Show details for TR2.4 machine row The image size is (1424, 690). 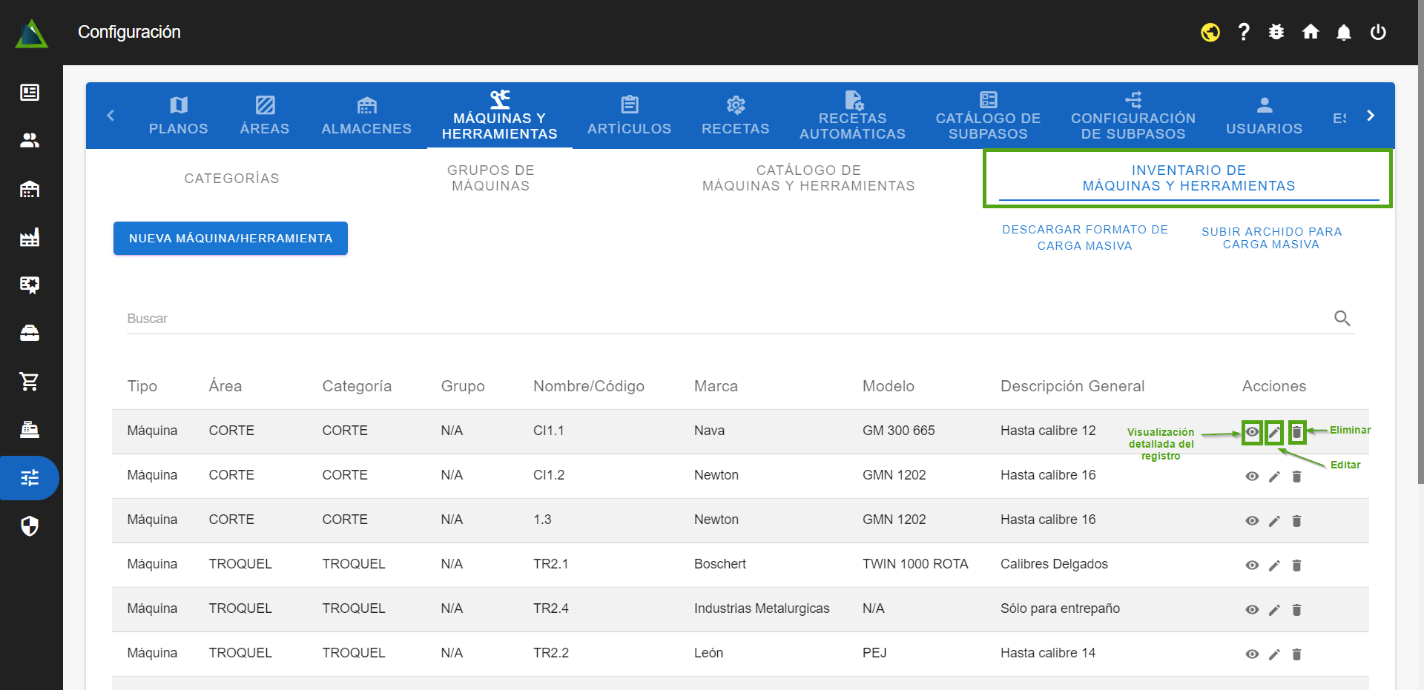[1252, 610]
